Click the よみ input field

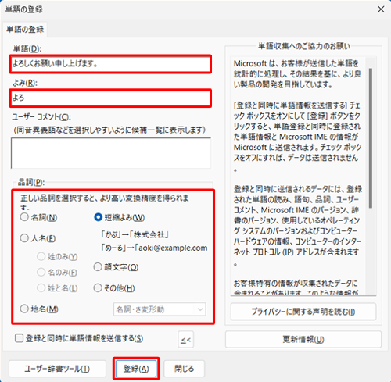[110, 98]
